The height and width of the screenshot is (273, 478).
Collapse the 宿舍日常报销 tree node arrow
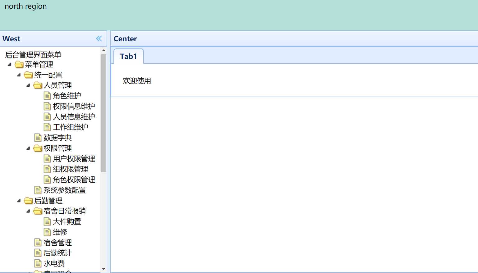click(x=28, y=211)
